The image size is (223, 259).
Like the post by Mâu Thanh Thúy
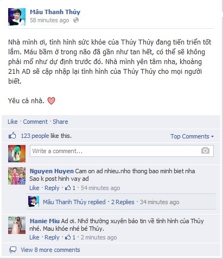click(12, 122)
